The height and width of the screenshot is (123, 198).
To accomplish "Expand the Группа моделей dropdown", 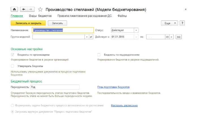I will coord(87,37).
